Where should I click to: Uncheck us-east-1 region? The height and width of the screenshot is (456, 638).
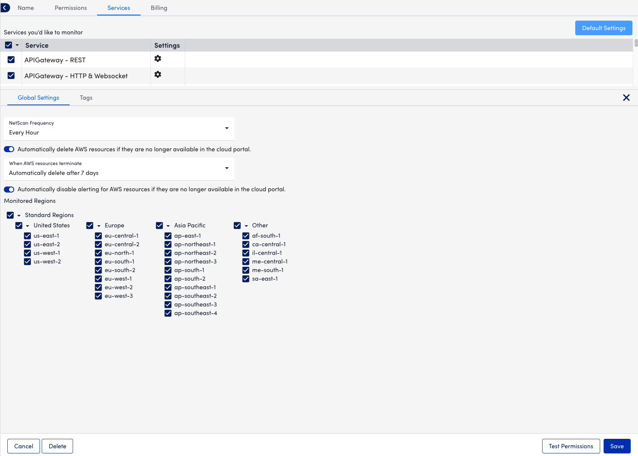click(x=28, y=236)
